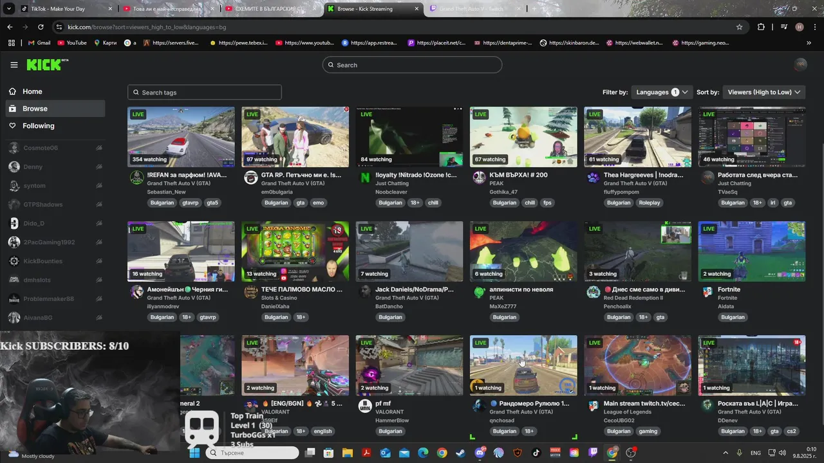Click iliyanmodrev channel avatar
Screen dimensions: 824x463
click(x=136, y=292)
